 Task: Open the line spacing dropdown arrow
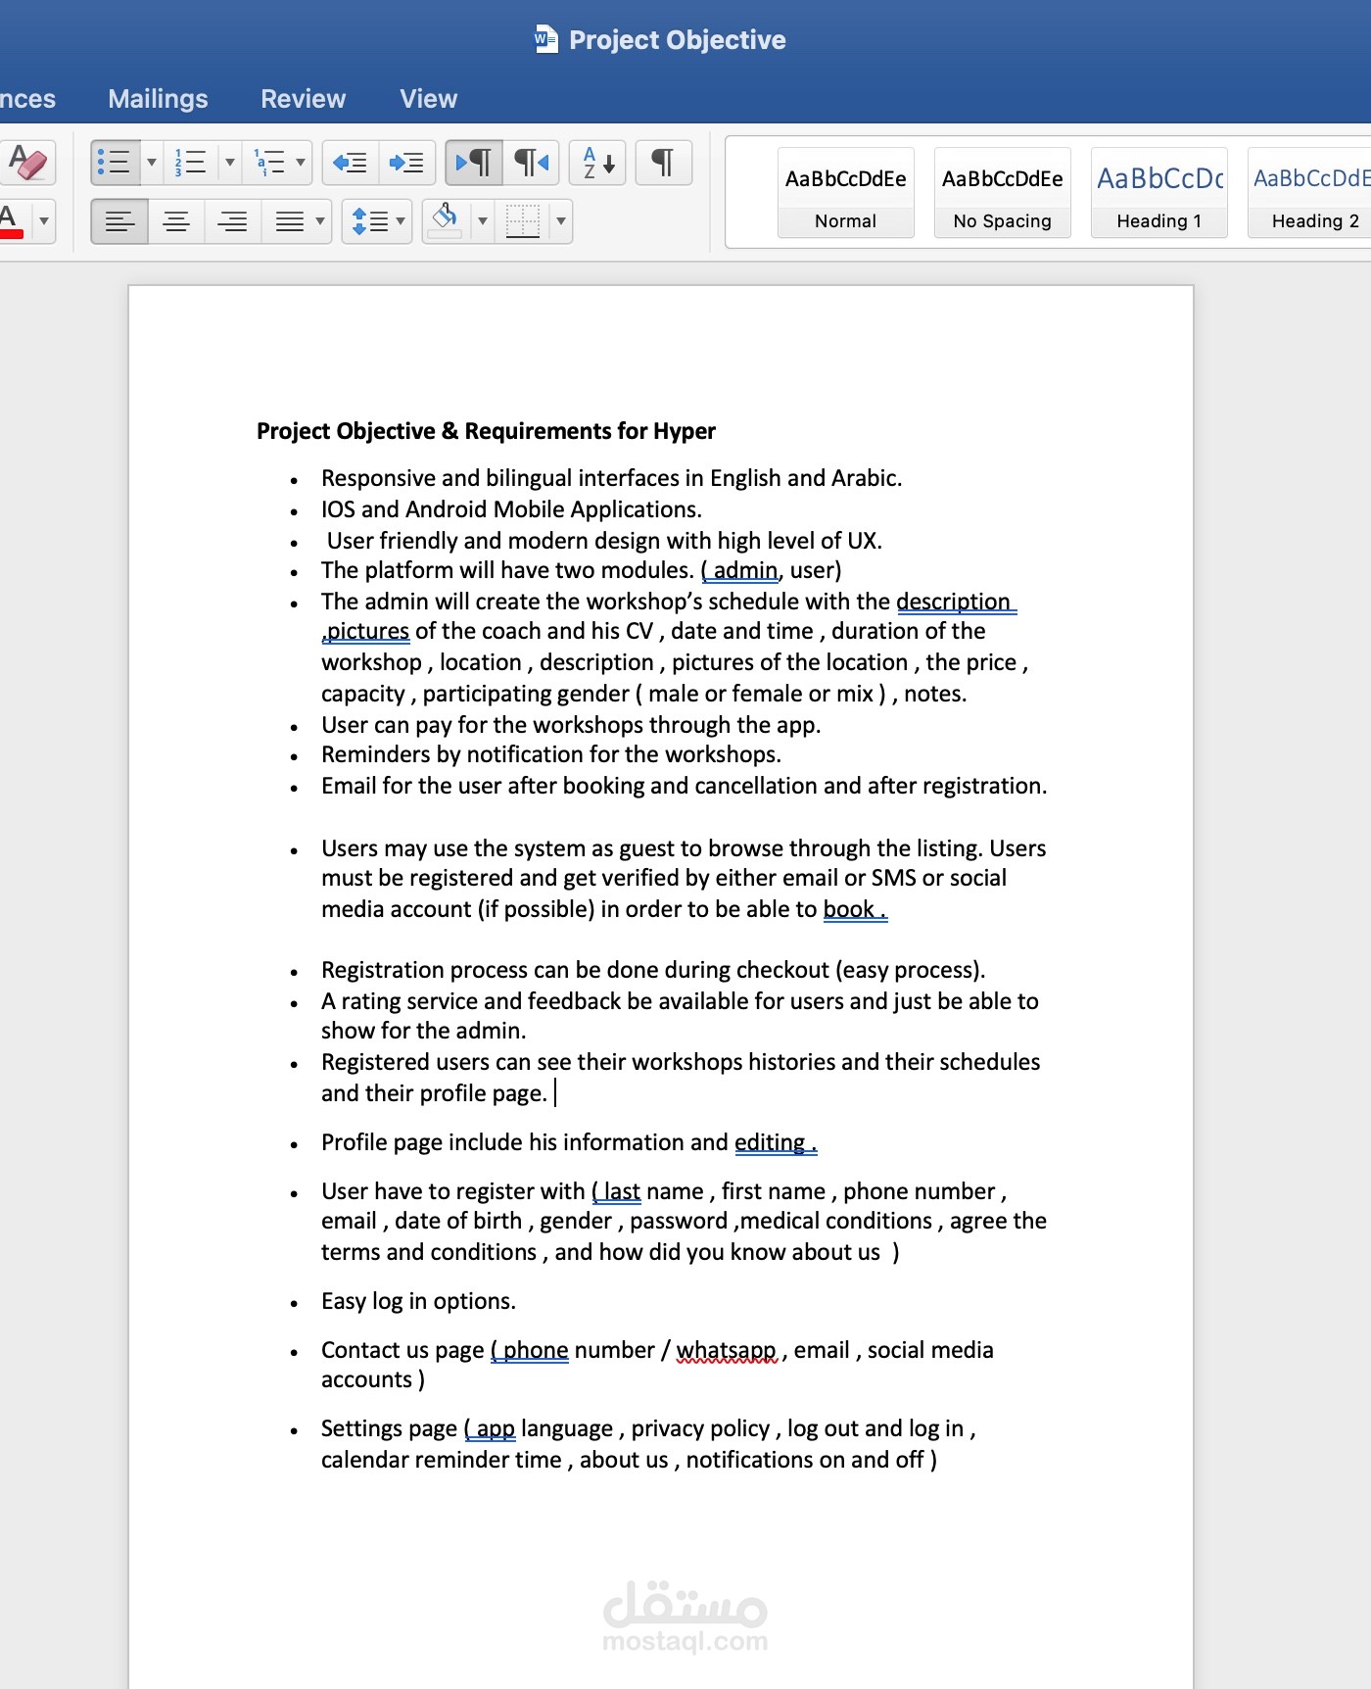click(401, 221)
